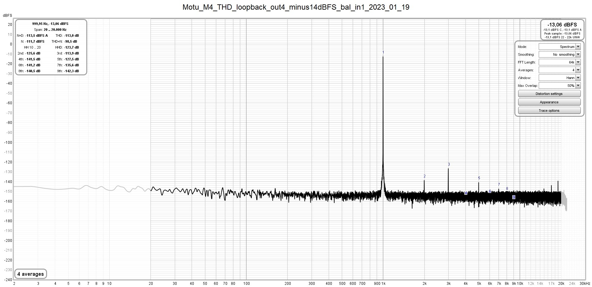Open the Max Overlap dropdown at 50%
Image resolution: width=592 pixels, height=287 pixels.
560,86
